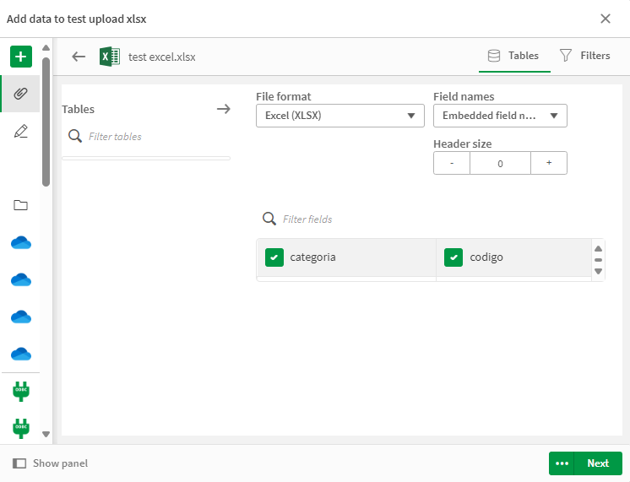Expand the Field names dropdown
630x482 pixels.
(500, 116)
